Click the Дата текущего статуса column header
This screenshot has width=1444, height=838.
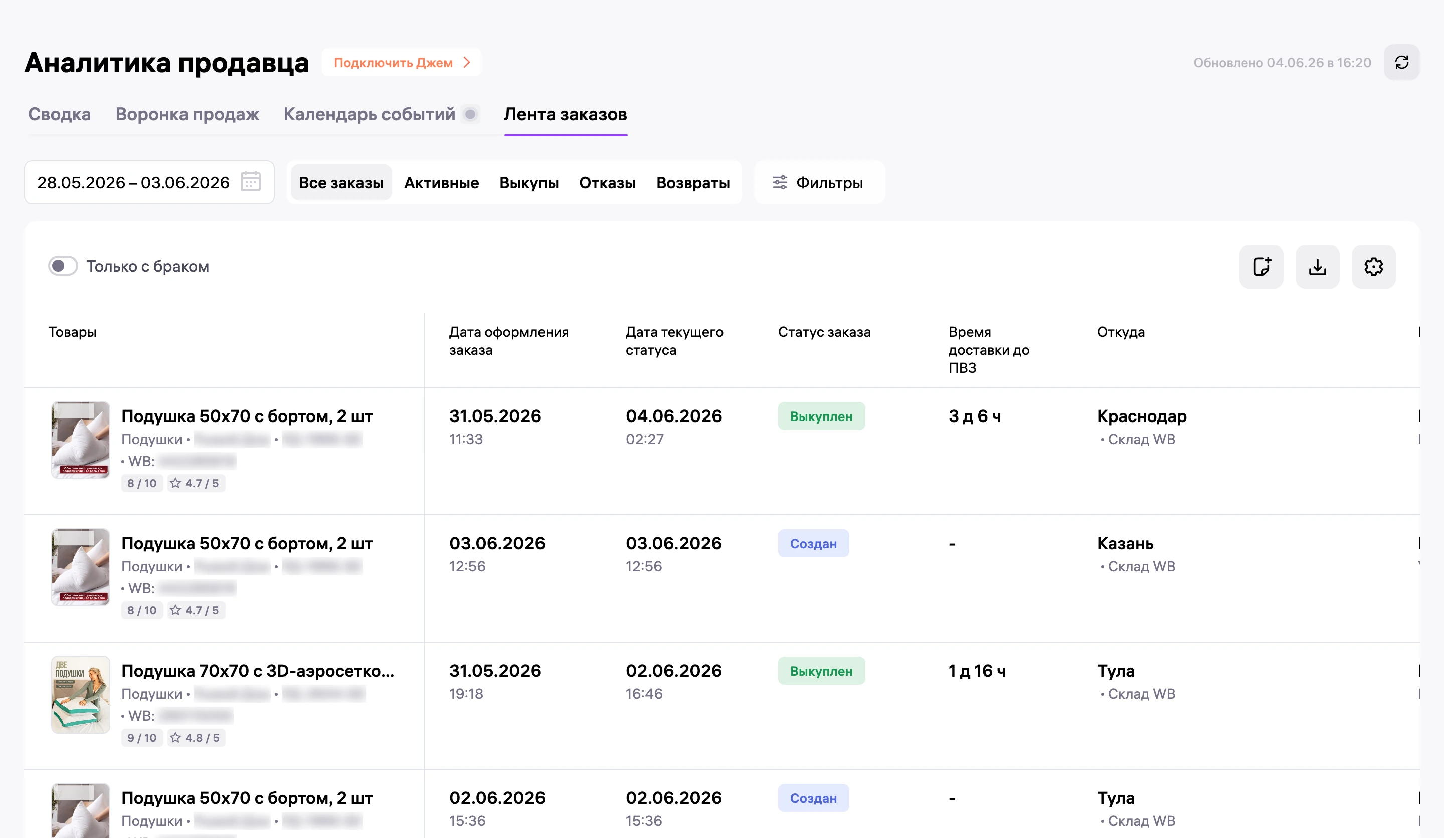(x=674, y=341)
